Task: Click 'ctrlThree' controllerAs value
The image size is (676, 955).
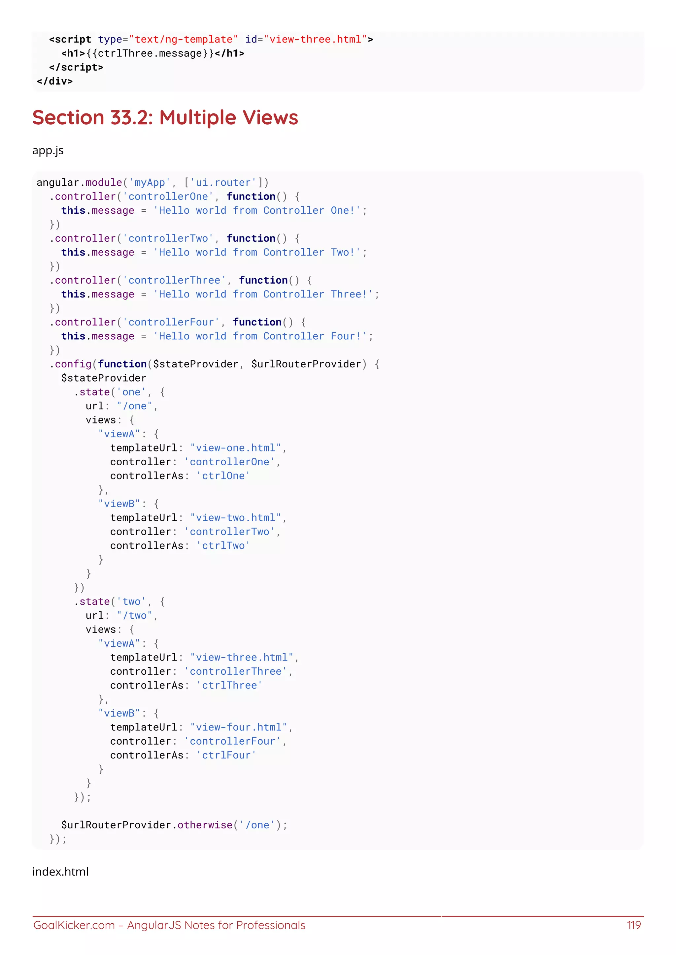Action: point(229,685)
